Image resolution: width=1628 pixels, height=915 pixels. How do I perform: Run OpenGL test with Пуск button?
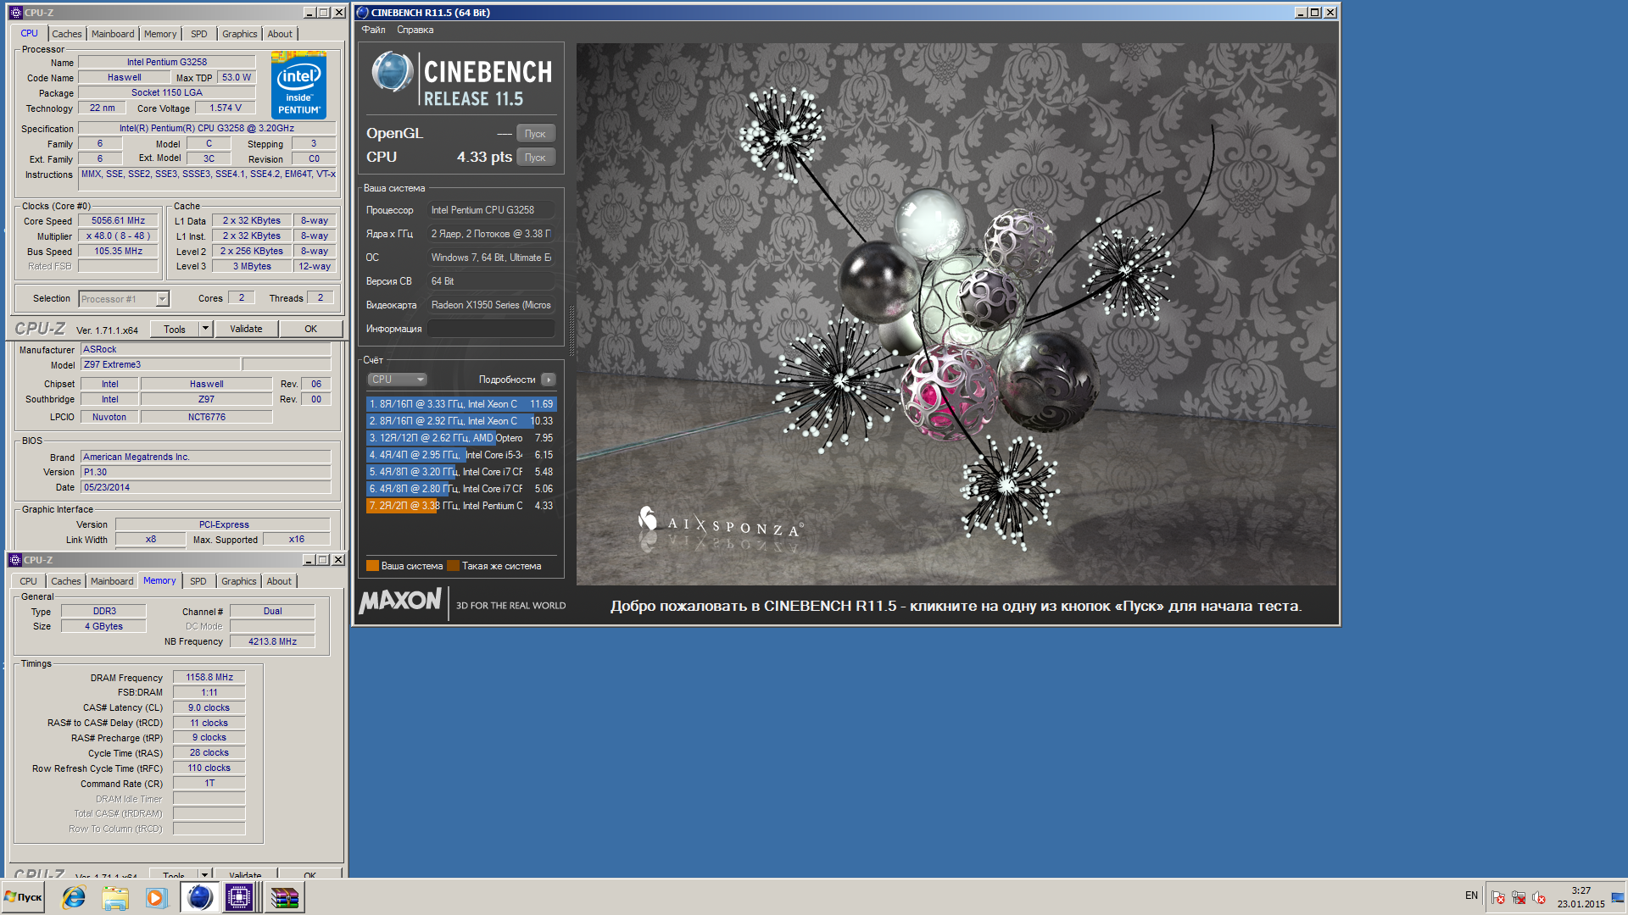tap(535, 134)
